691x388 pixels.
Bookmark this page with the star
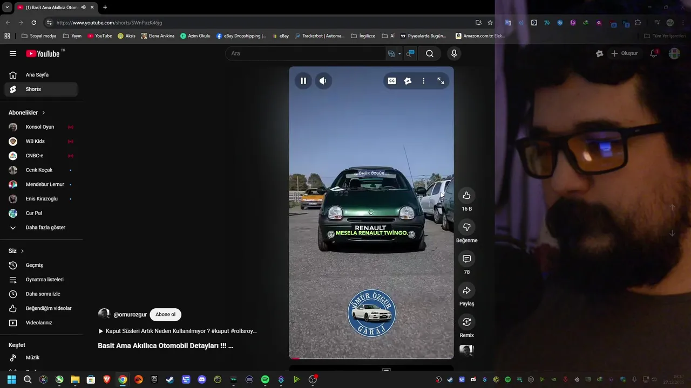(x=490, y=23)
